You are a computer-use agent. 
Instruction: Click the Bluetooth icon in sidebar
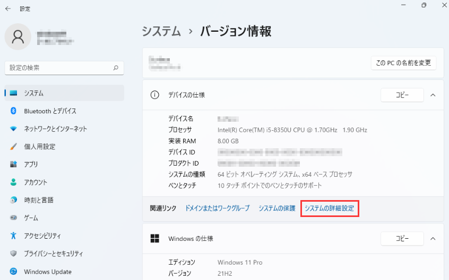pos(13,111)
